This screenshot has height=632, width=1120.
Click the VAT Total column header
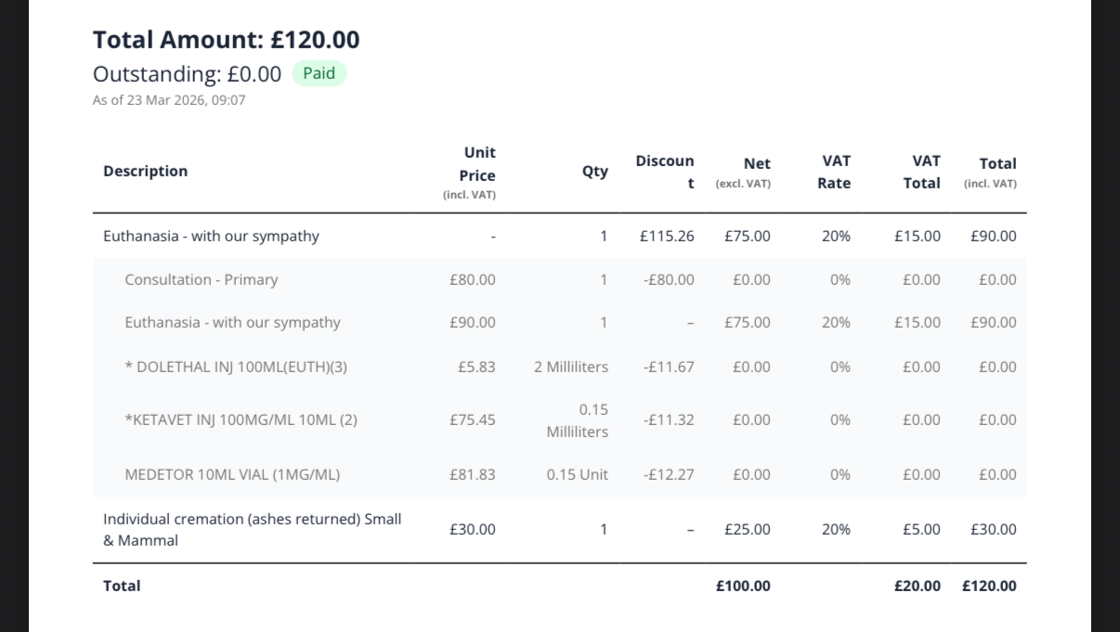[x=921, y=173]
